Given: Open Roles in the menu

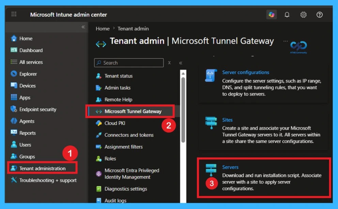Looking at the screenshot, I should pos(110,159).
